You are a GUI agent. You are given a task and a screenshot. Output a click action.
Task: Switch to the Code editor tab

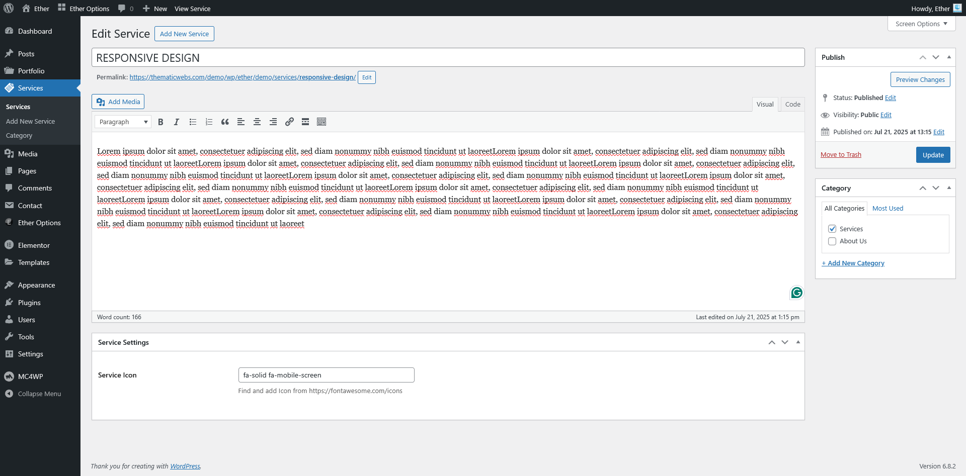point(792,104)
